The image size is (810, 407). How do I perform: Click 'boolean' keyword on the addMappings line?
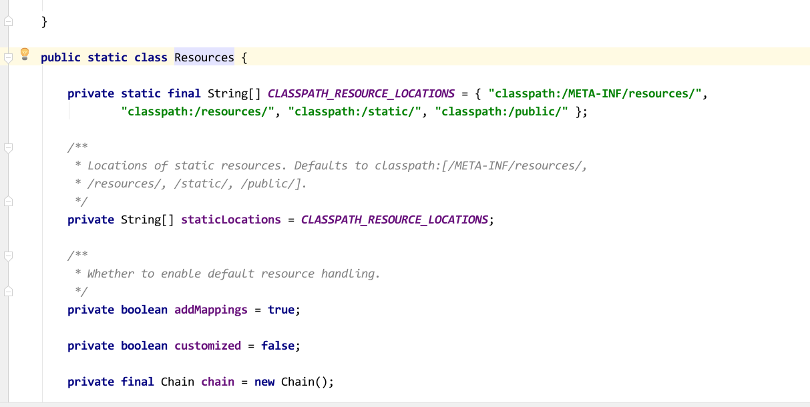[144, 310]
